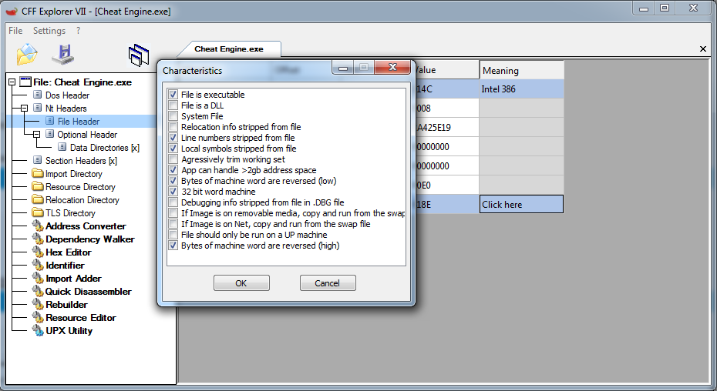The width and height of the screenshot is (717, 391).
Task: Click the Resource Editor tool icon
Action: 38,317
